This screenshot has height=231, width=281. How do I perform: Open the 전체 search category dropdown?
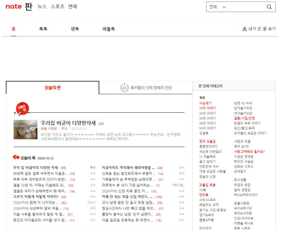pos(217,7)
